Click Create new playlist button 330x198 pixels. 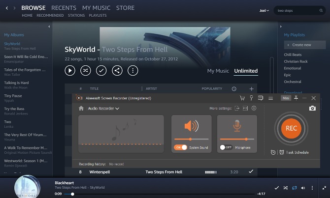(x=305, y=45)
